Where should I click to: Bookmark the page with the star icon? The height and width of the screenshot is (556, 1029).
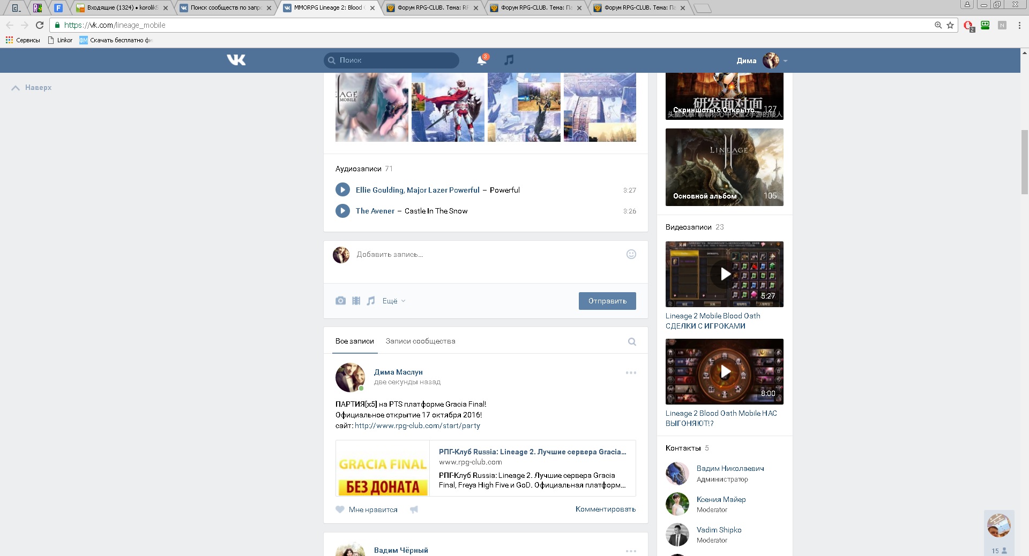tap(950, 25)
